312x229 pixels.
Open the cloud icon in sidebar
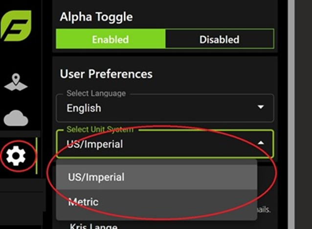pyautogui.click(x=16, y=118)
